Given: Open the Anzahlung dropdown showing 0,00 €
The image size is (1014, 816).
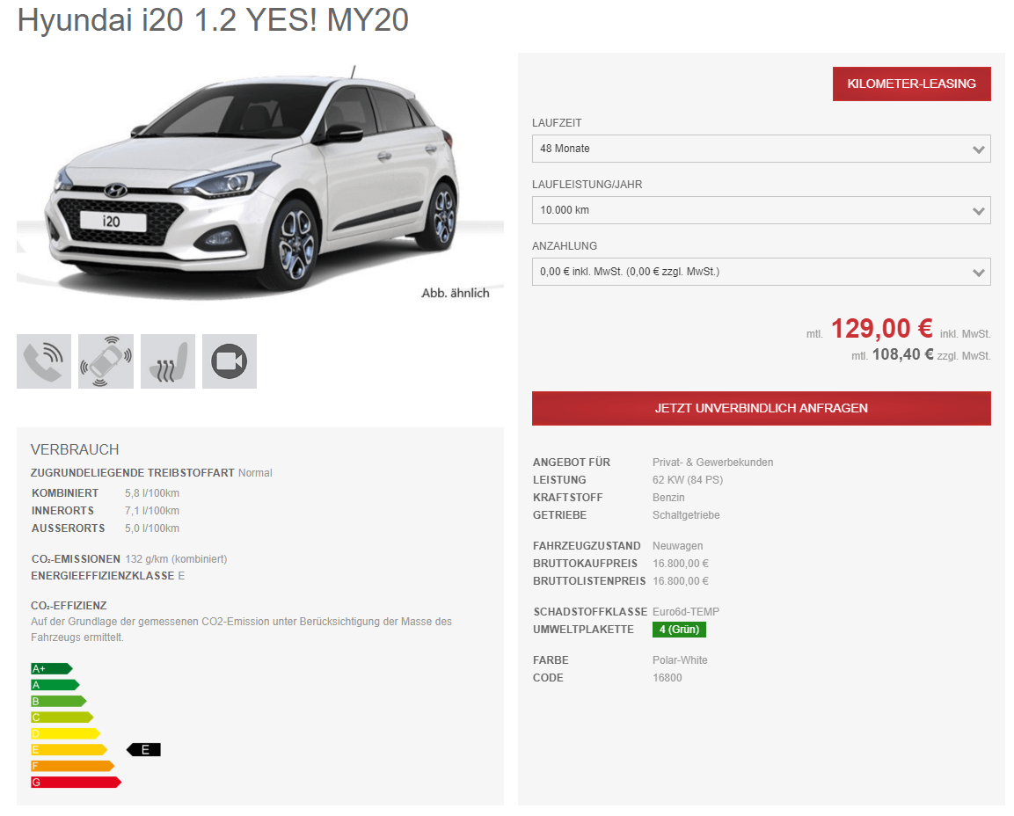Looking at the screenshot, I should click(761, 272).
